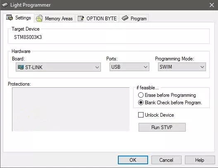Click the 'if feasible...' group label

click(x=148, y=88)
